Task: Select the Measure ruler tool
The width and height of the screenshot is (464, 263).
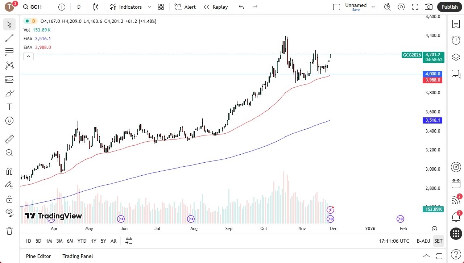Action: (9, 139)
